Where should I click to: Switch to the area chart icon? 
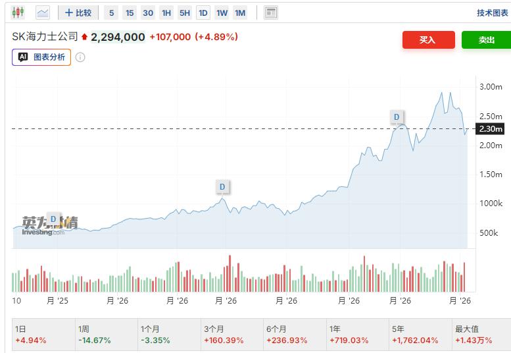pos(43,13)
